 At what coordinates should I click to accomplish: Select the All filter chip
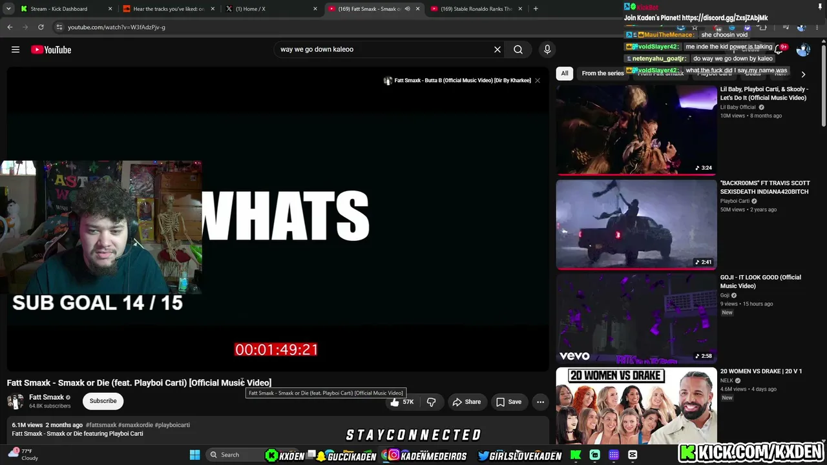click(x=565, y=74)
